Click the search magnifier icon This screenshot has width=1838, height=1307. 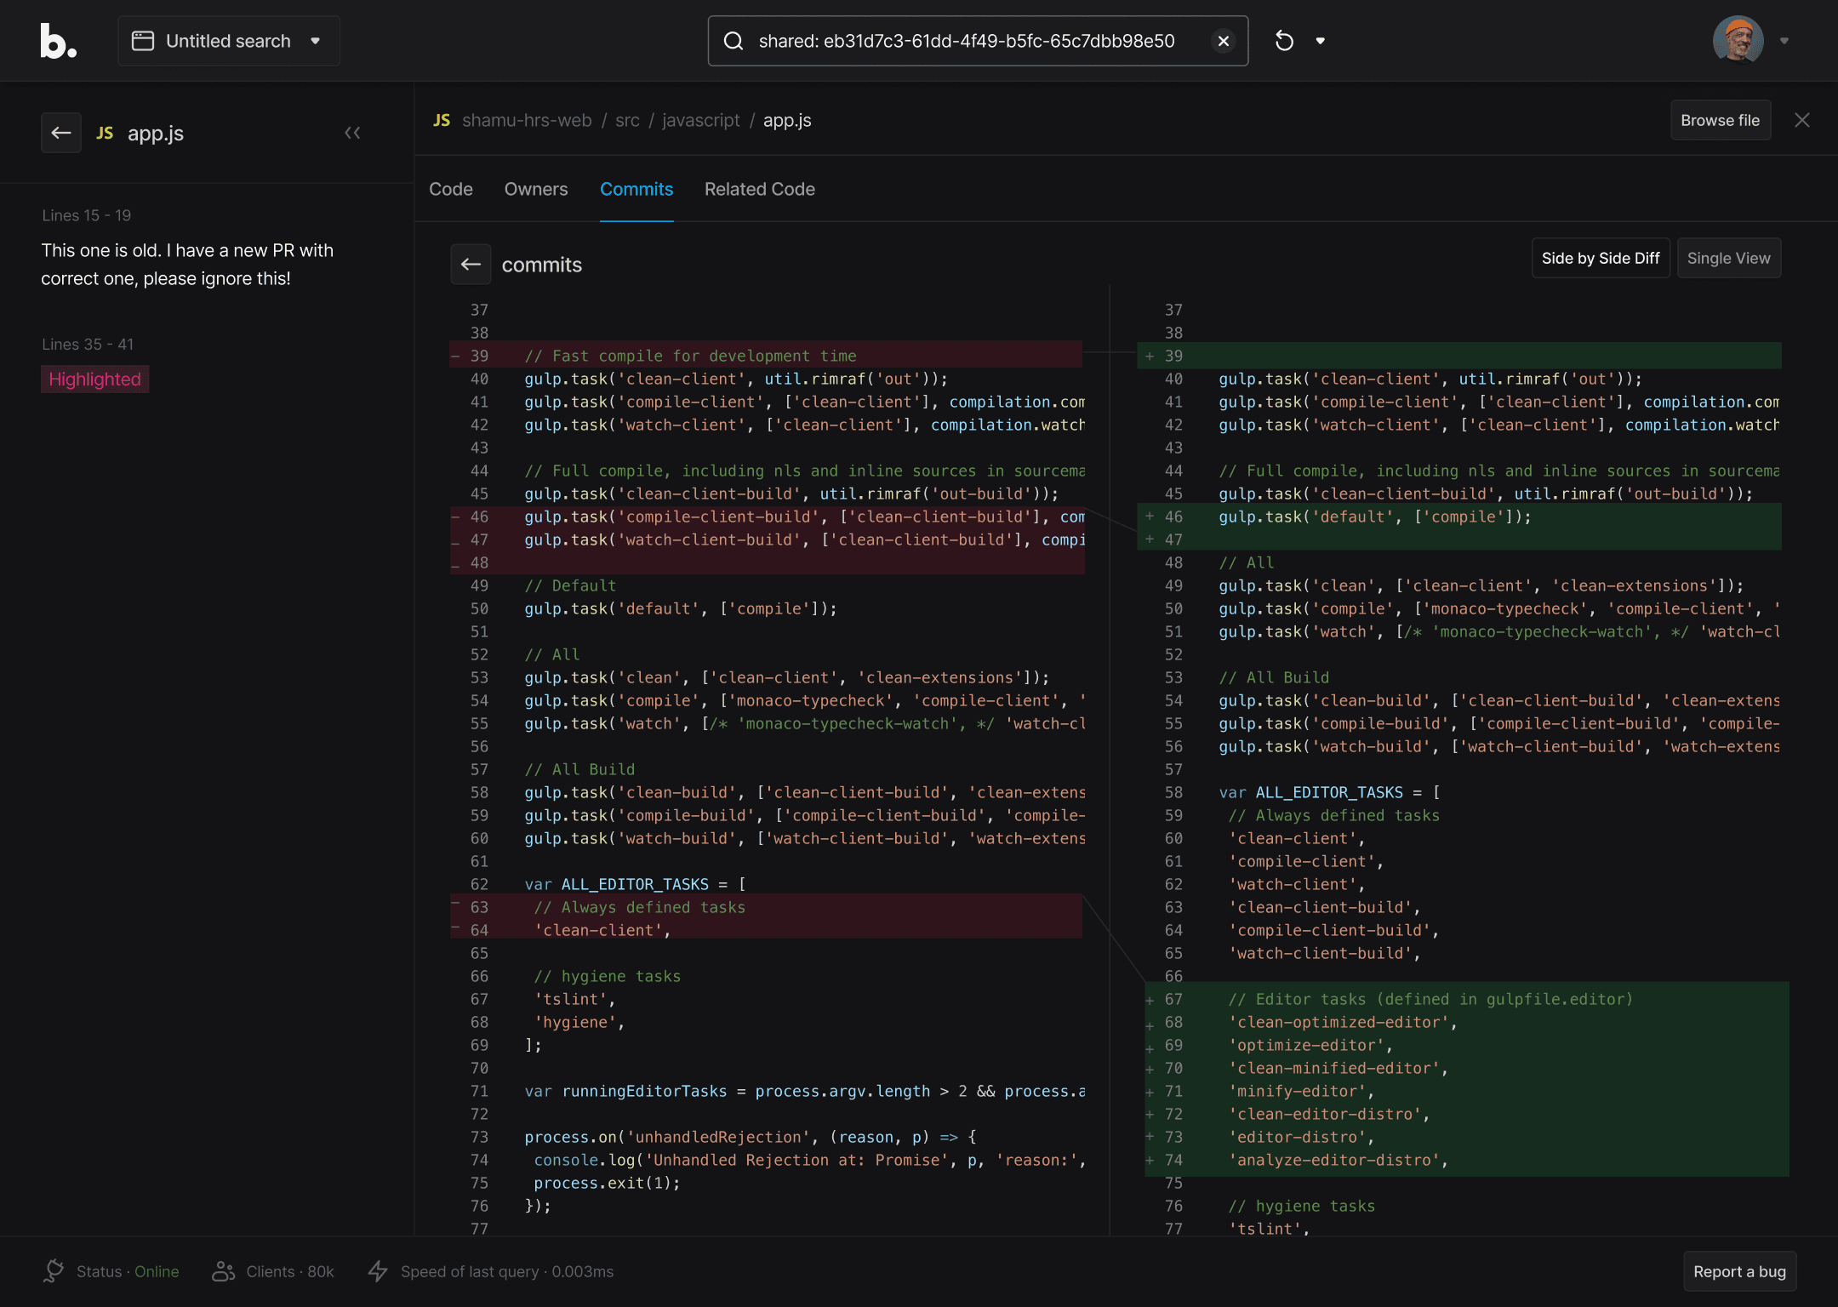733,41
